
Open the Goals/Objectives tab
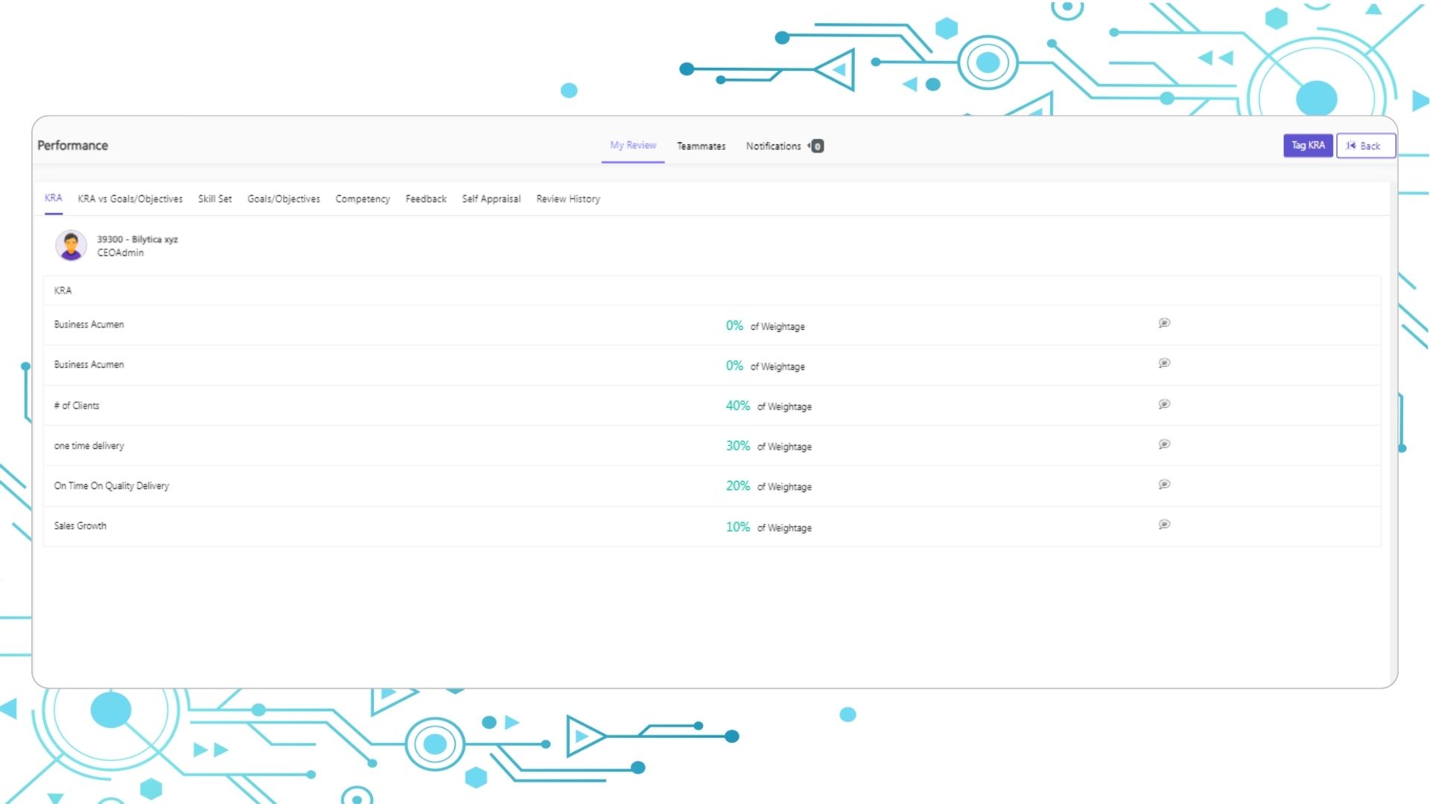[x=284, y=199]
